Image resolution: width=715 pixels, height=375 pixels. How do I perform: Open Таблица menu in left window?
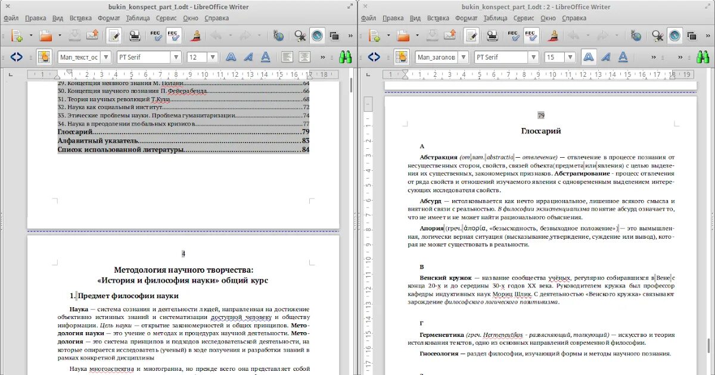(138, 18)
